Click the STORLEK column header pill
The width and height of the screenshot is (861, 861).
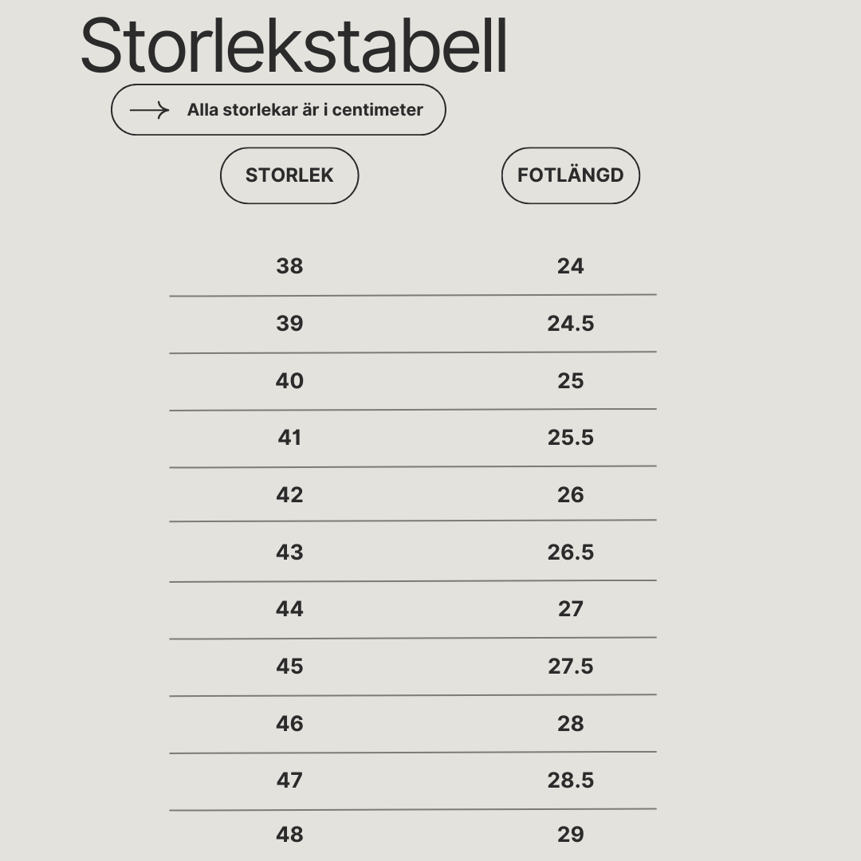[x=289, y=175]
